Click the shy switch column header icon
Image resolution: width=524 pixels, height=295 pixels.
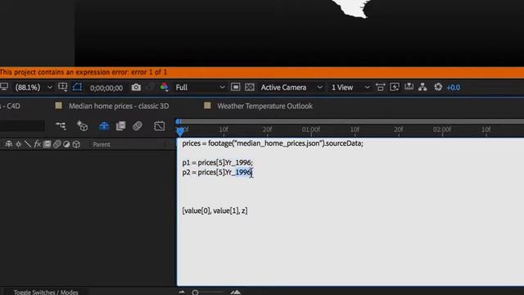click(x=9, y=144)
